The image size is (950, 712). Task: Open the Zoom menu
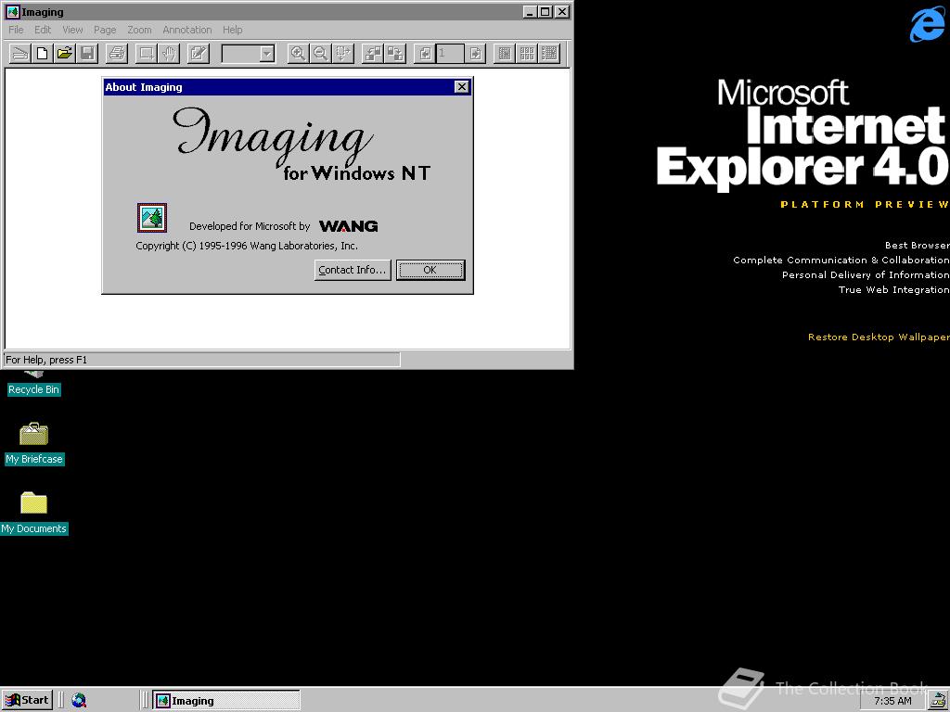coord(139,30)
